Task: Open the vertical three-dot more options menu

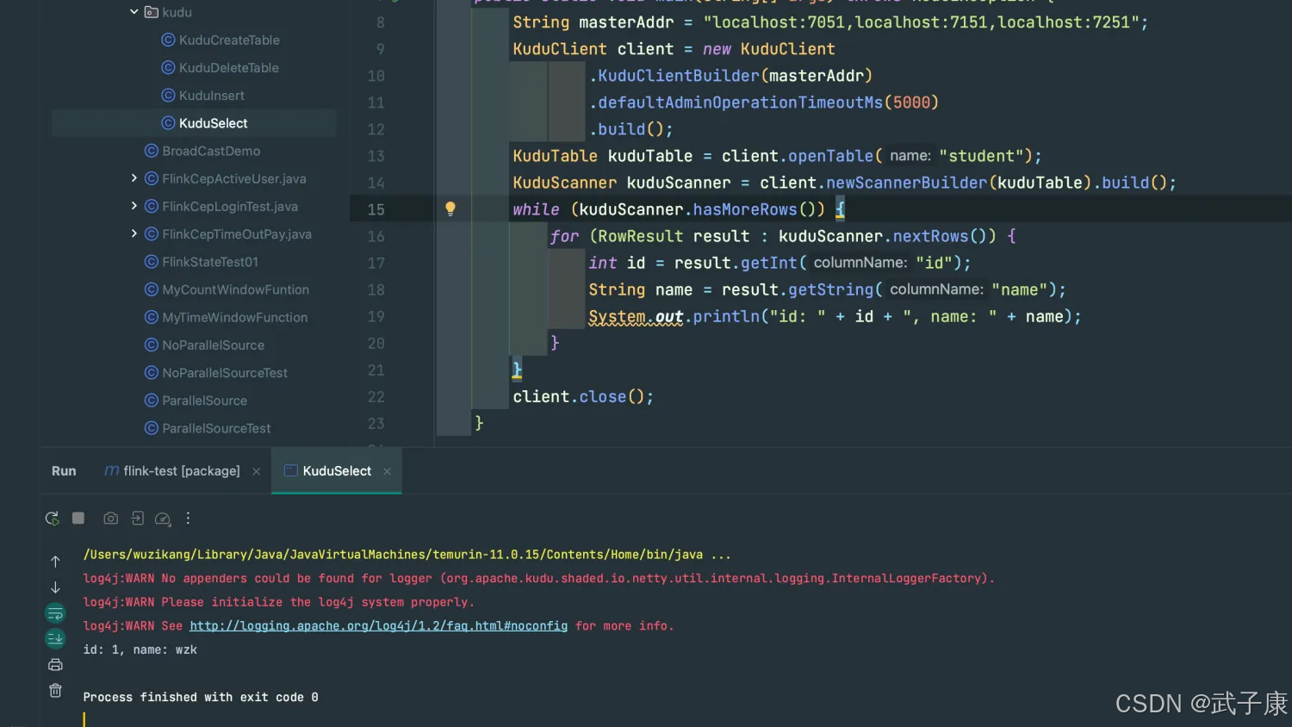Action: (188, 519)
